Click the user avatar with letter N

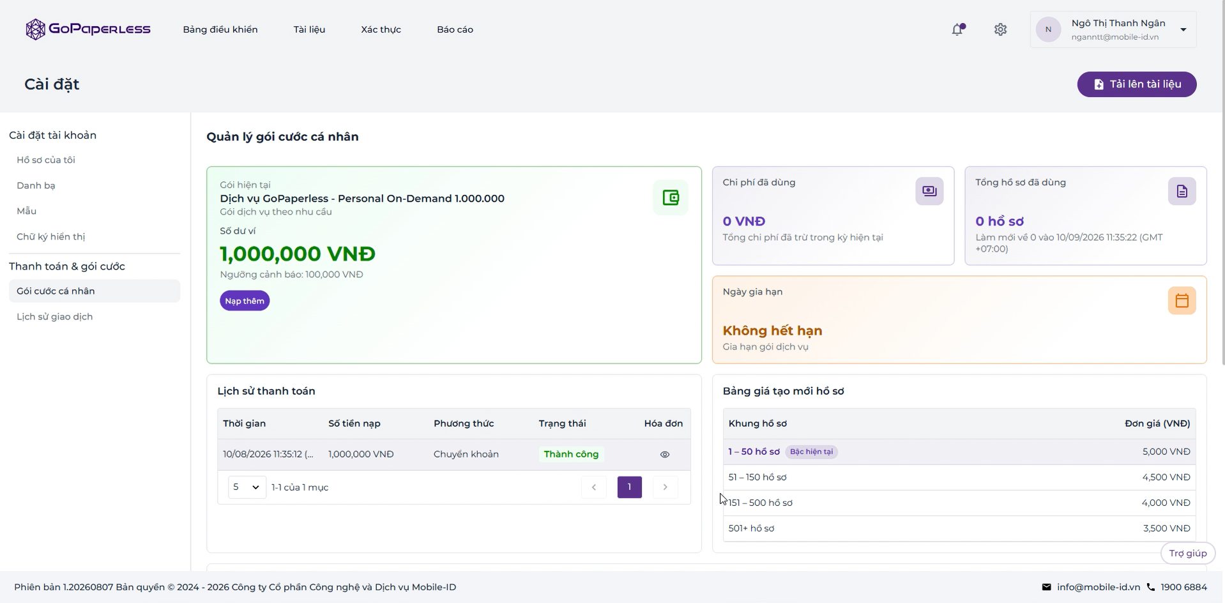click(1048, 29)
